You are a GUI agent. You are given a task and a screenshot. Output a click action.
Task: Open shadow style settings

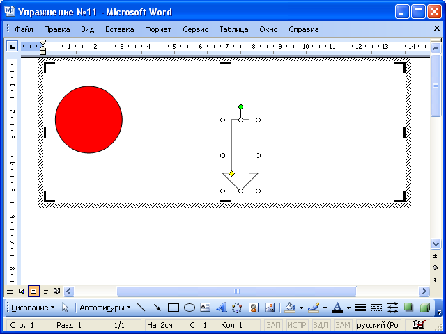(x=408, y=308)
